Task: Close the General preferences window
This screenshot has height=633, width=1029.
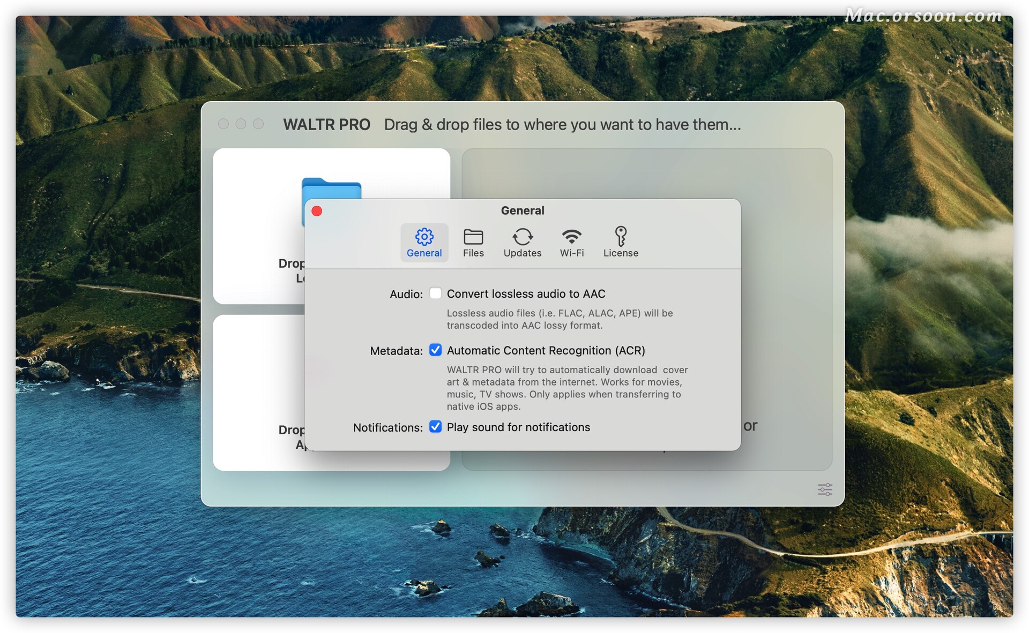Action: tap(317, 211)
